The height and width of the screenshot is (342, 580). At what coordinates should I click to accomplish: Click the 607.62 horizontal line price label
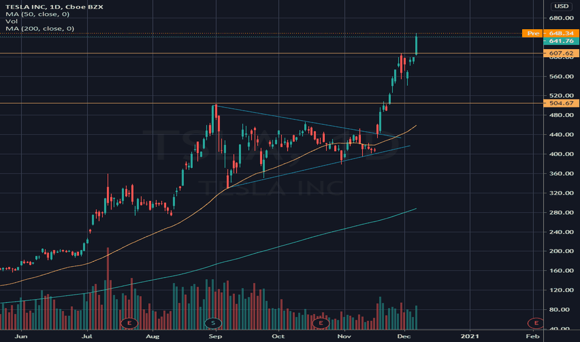[561, 53]
